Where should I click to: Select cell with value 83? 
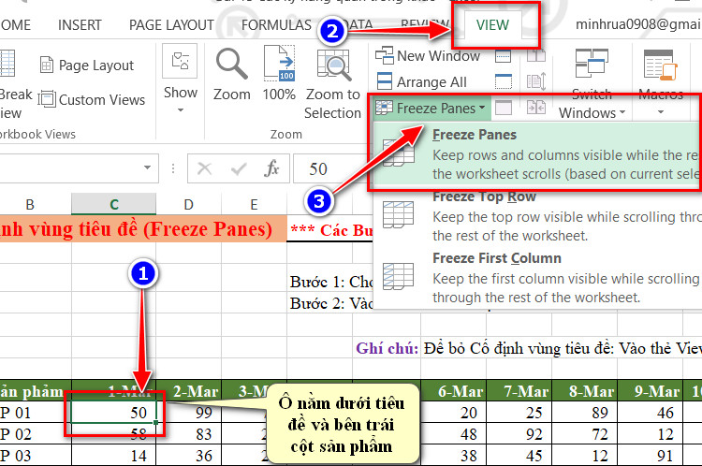click(x=188, y=434)
